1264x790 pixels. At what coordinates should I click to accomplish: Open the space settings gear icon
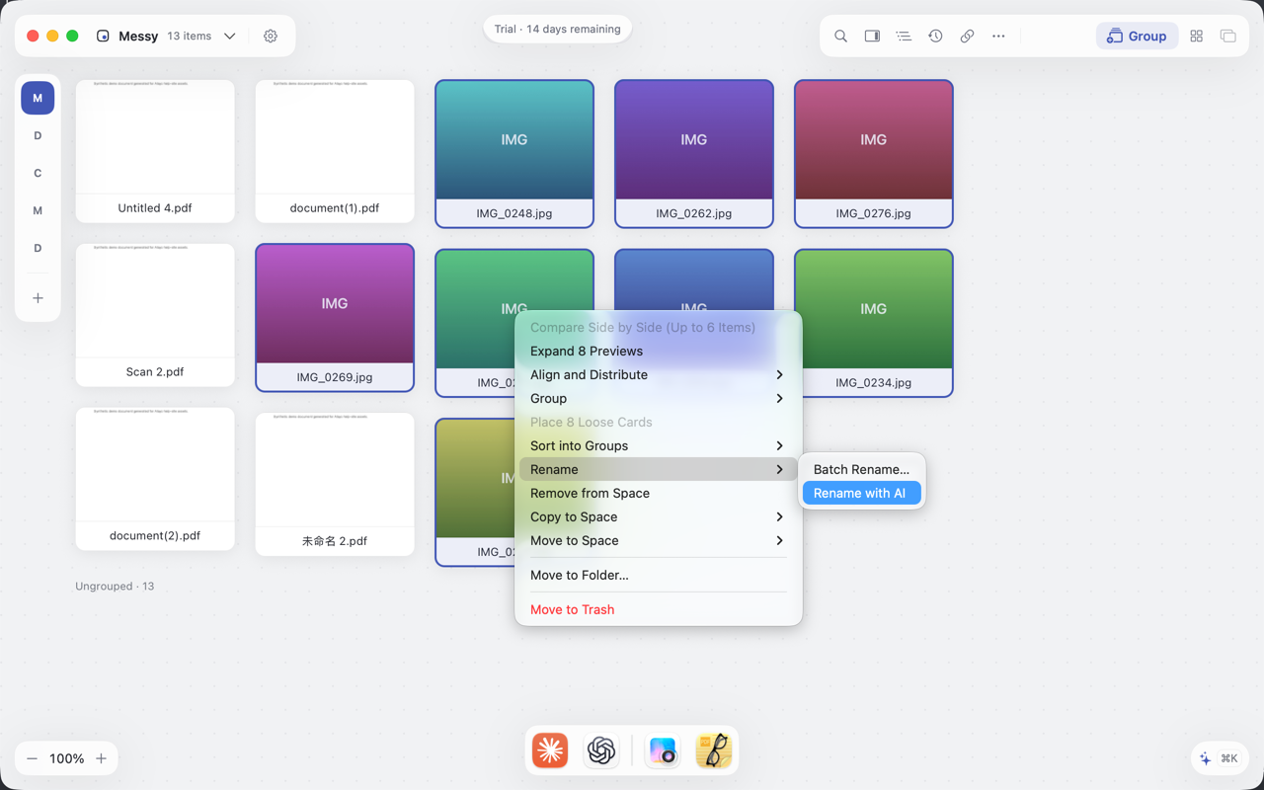coord(271,36)
